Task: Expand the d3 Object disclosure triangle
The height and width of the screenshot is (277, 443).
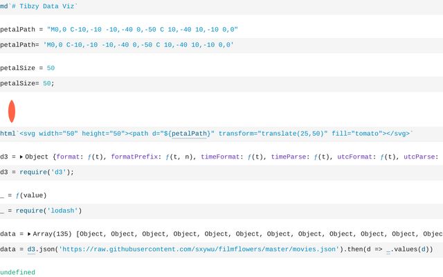Action: click(21, 157)
